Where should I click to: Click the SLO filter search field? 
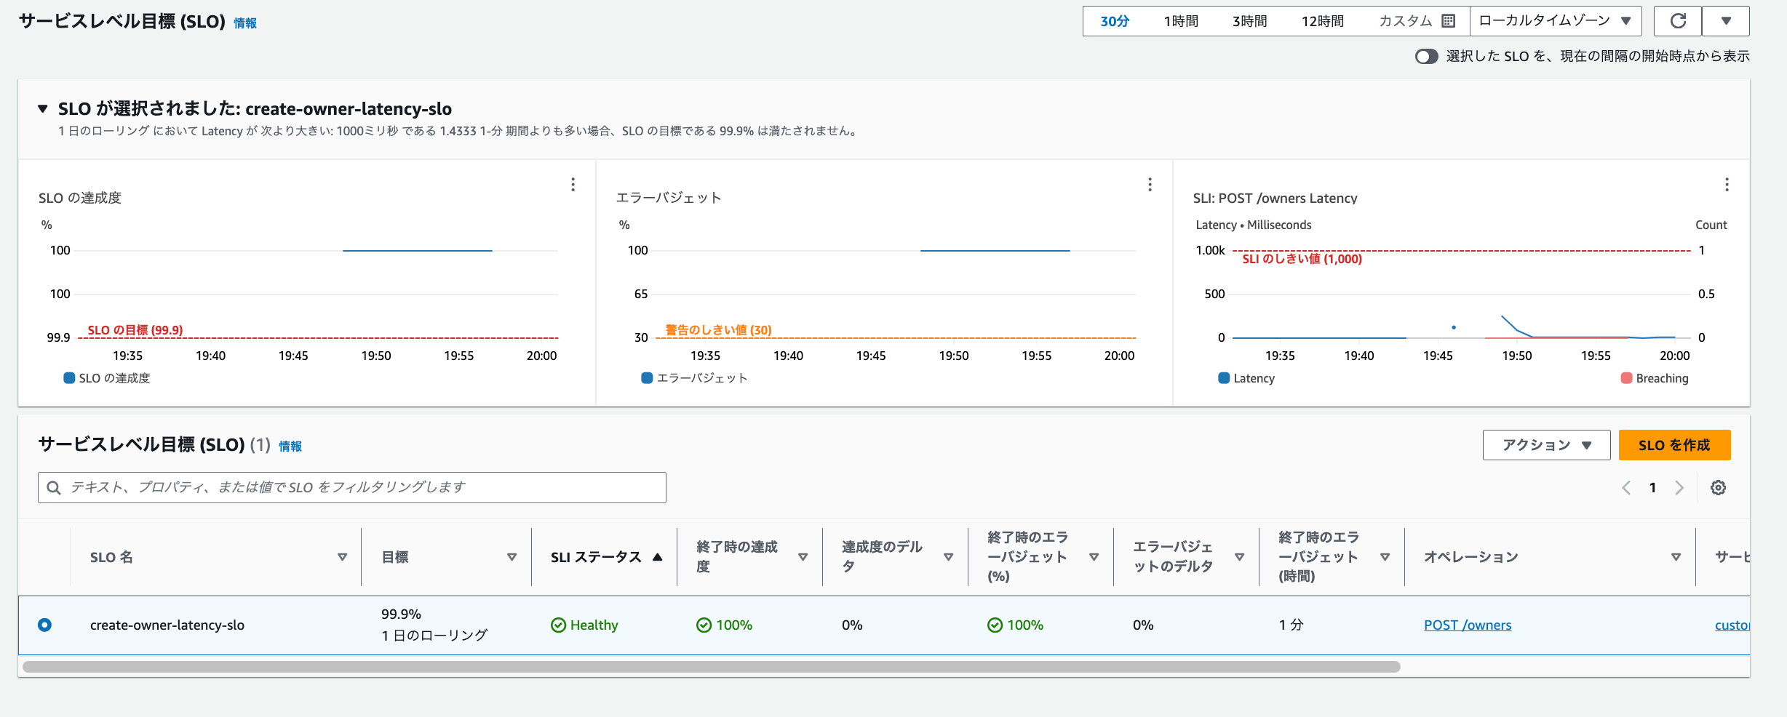click(x=352, y=487)
